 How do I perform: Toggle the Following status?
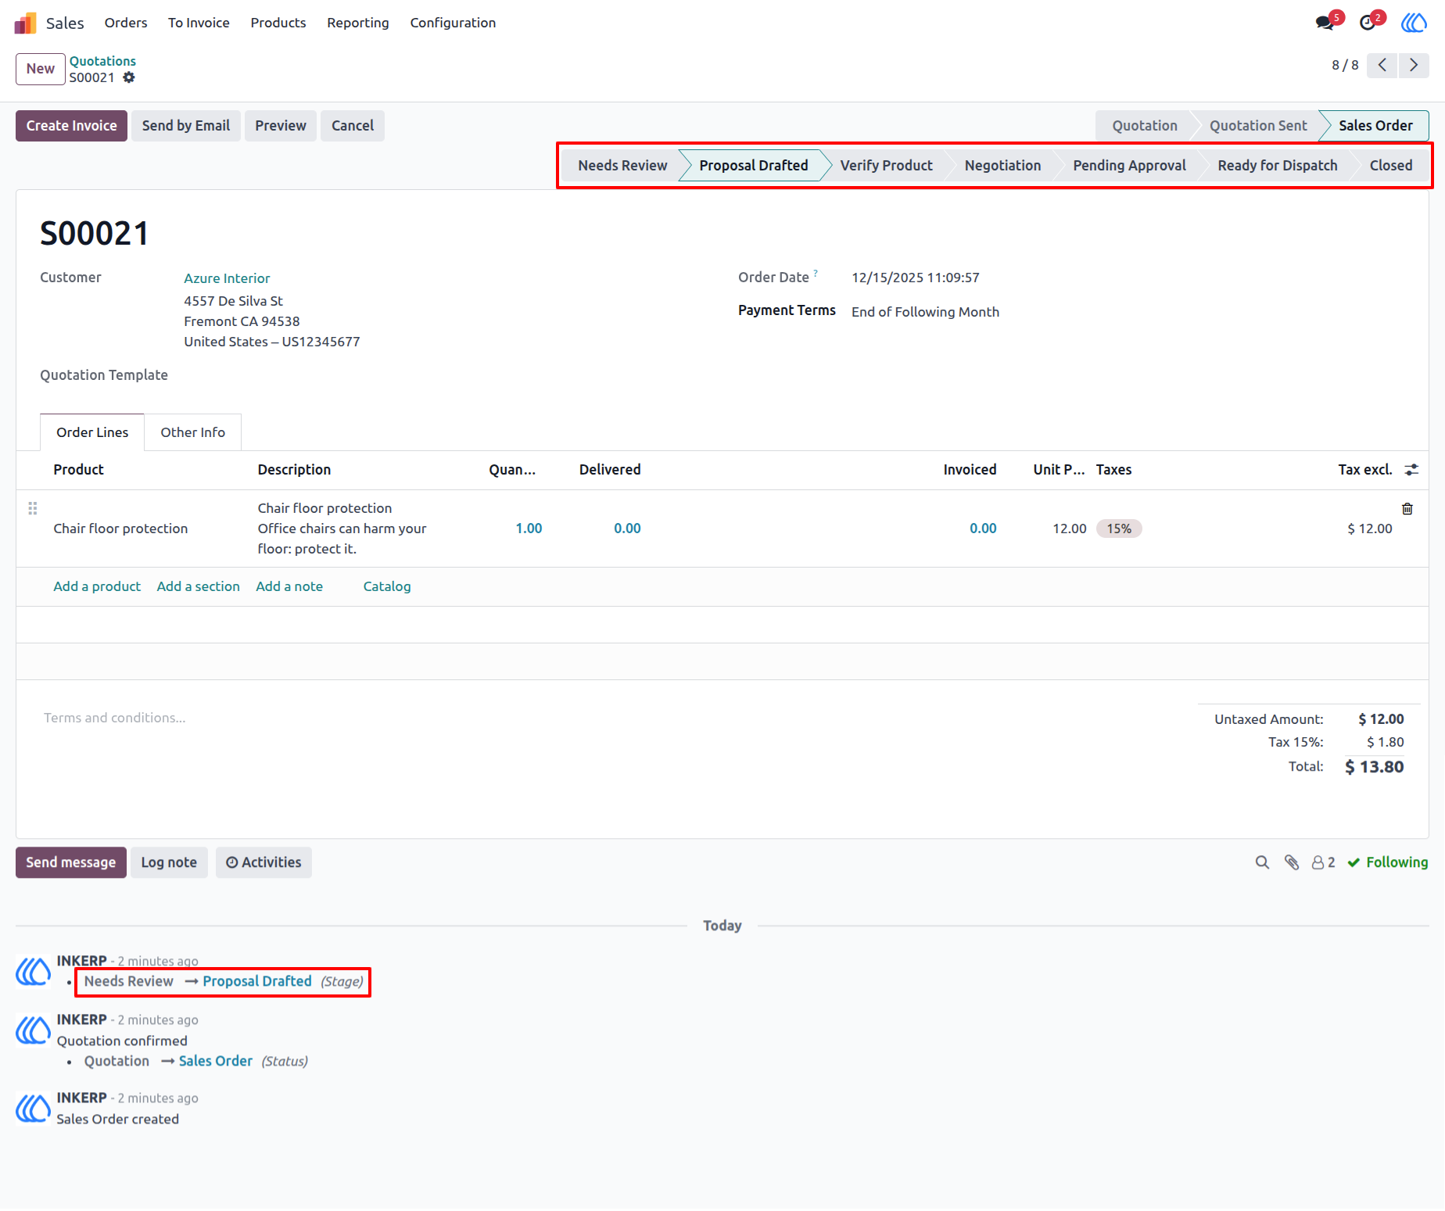[1388, 862]
